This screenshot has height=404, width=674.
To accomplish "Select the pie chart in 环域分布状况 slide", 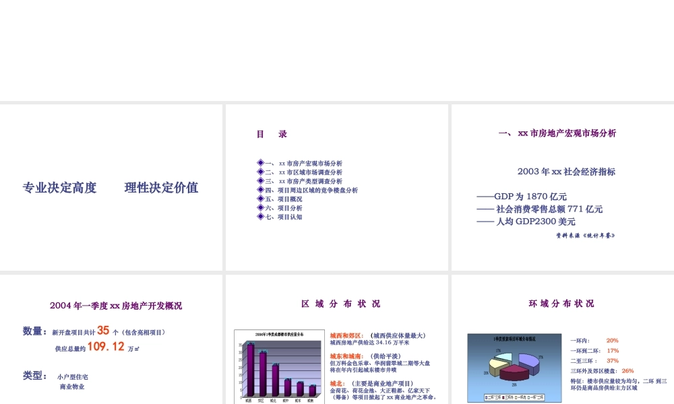I will [x=514, y=367].
